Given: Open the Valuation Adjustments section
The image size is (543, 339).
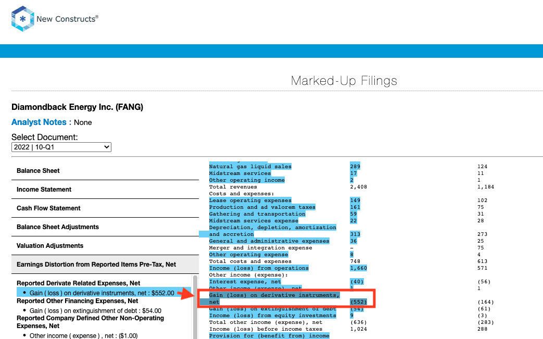Looking at the screenshot, I should point(105,245).
